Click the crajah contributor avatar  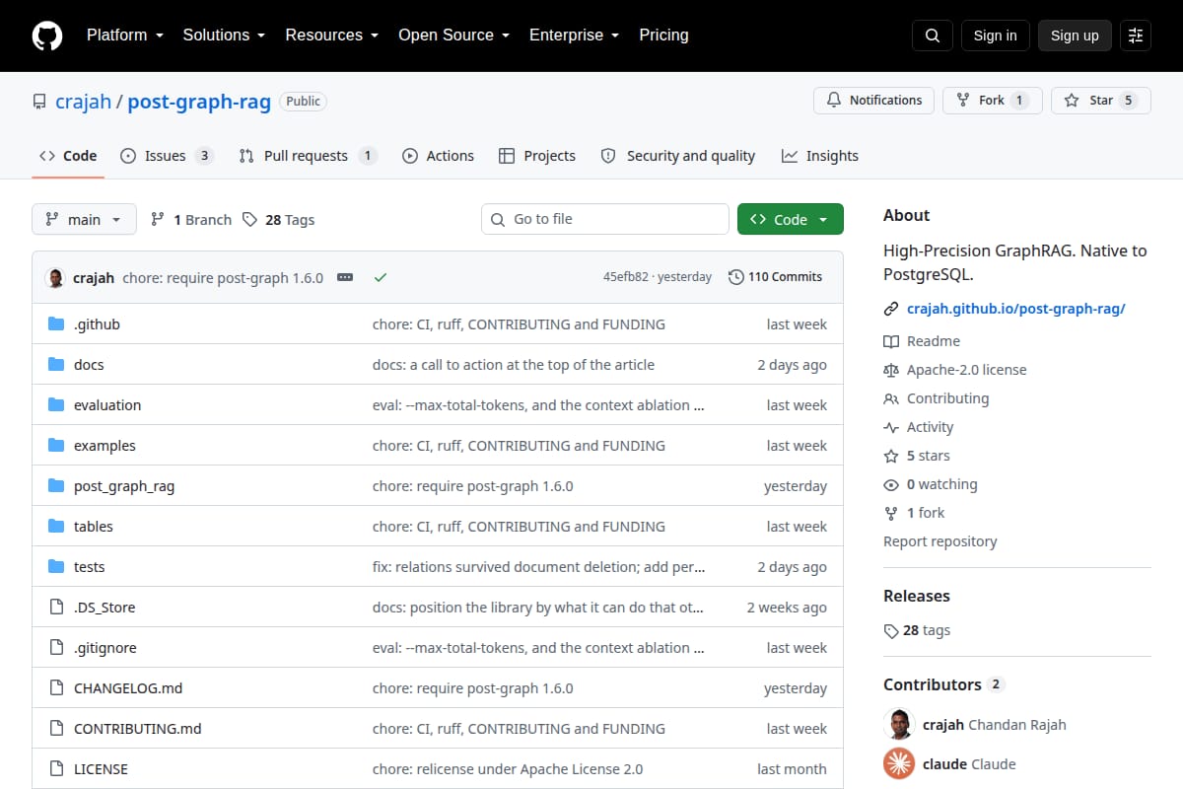coord(899,724)
